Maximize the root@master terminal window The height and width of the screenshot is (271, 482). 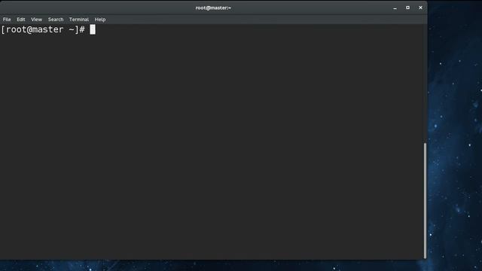click(407, 8)
